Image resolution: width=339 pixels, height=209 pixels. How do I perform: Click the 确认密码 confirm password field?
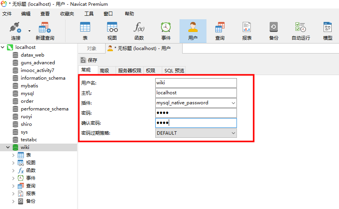(196, 123)
